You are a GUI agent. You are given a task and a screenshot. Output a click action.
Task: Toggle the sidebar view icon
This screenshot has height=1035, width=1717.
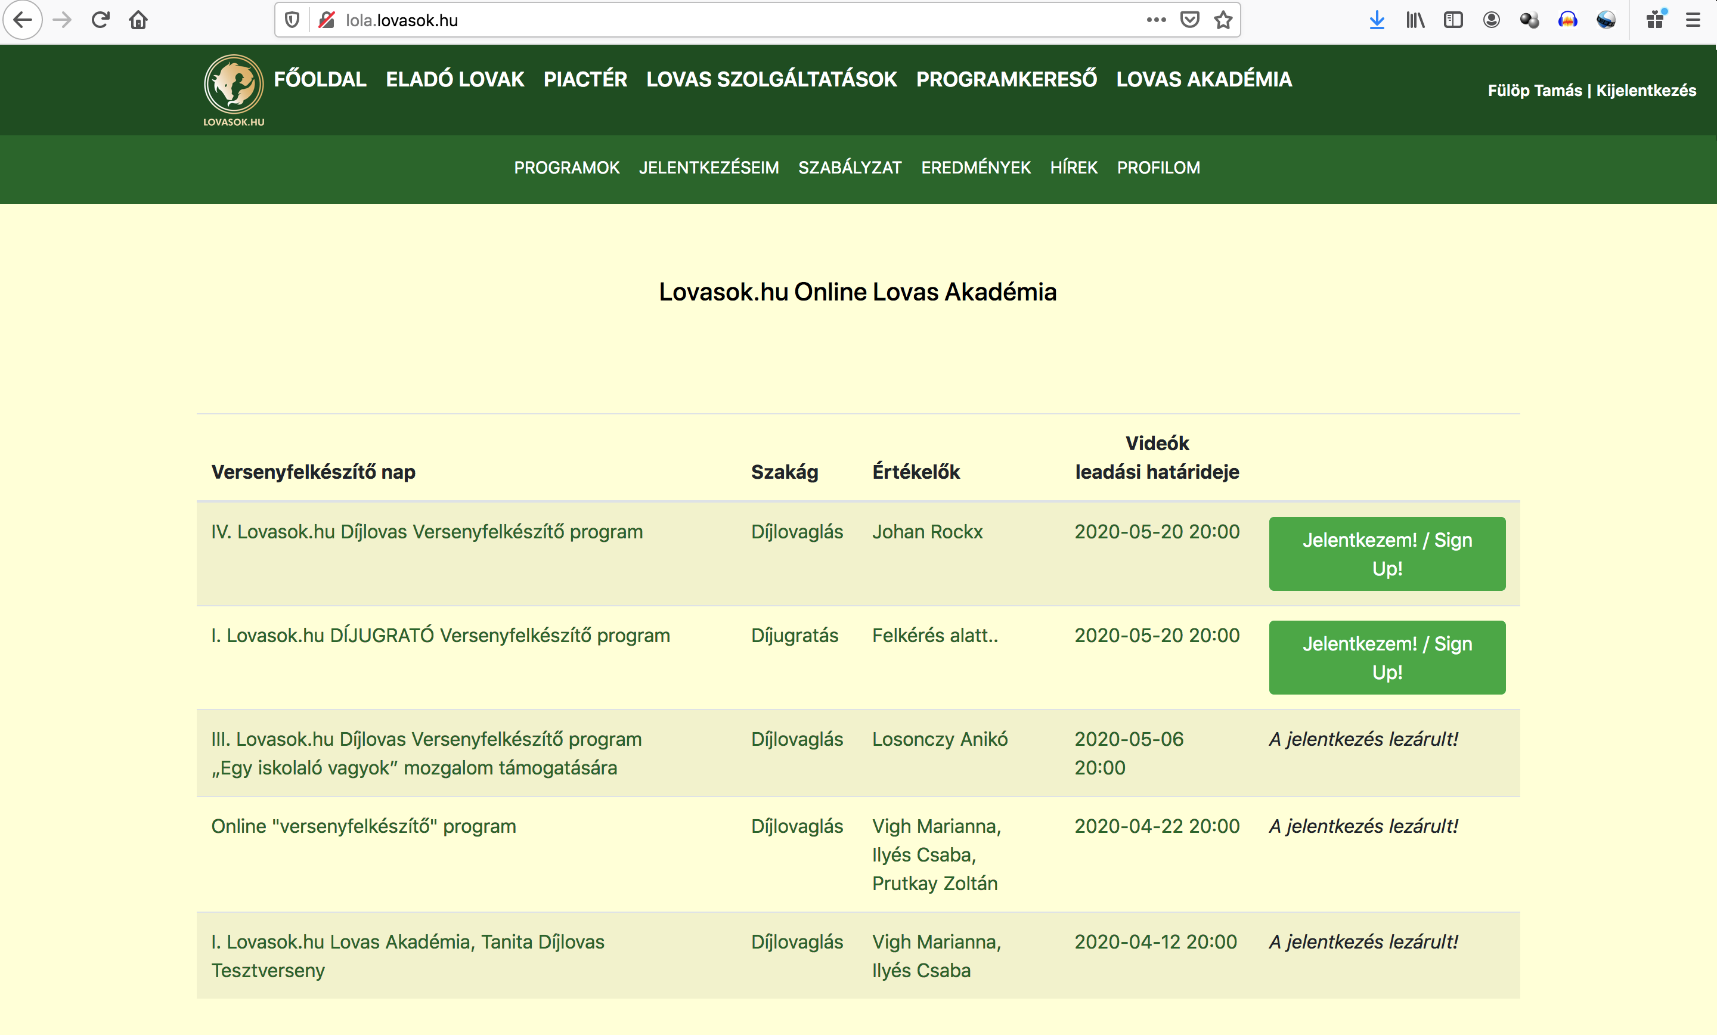click(1453, 20)
